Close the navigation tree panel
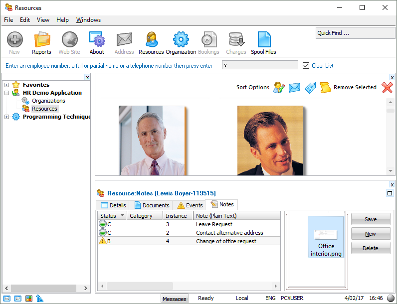 (87, 78)
